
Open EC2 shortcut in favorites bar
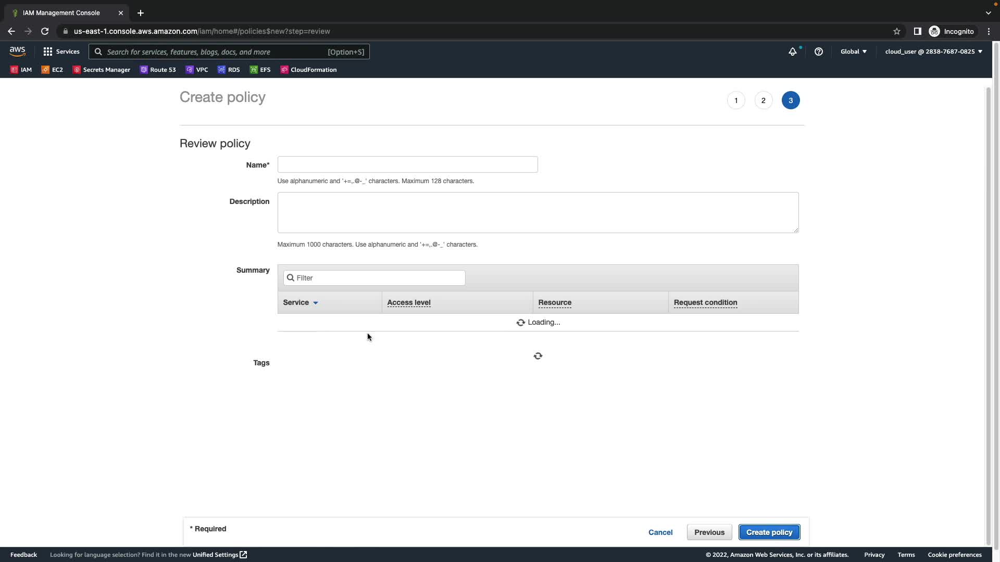pyautogui.click(x=52, y=70)
